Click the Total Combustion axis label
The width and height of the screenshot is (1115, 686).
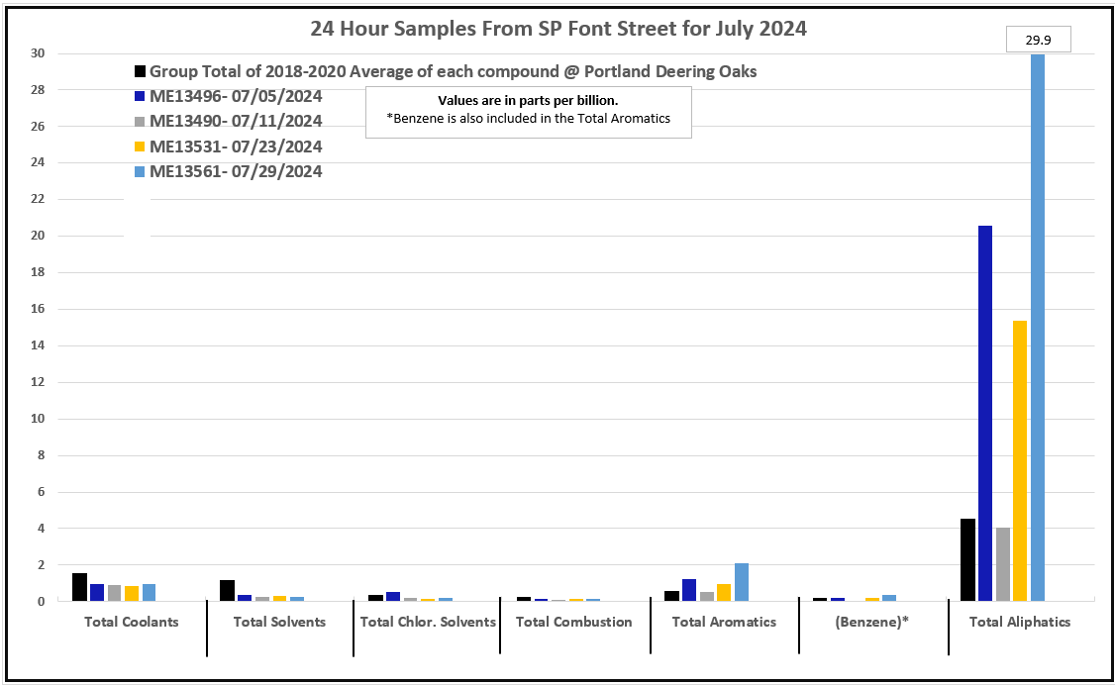573,622
